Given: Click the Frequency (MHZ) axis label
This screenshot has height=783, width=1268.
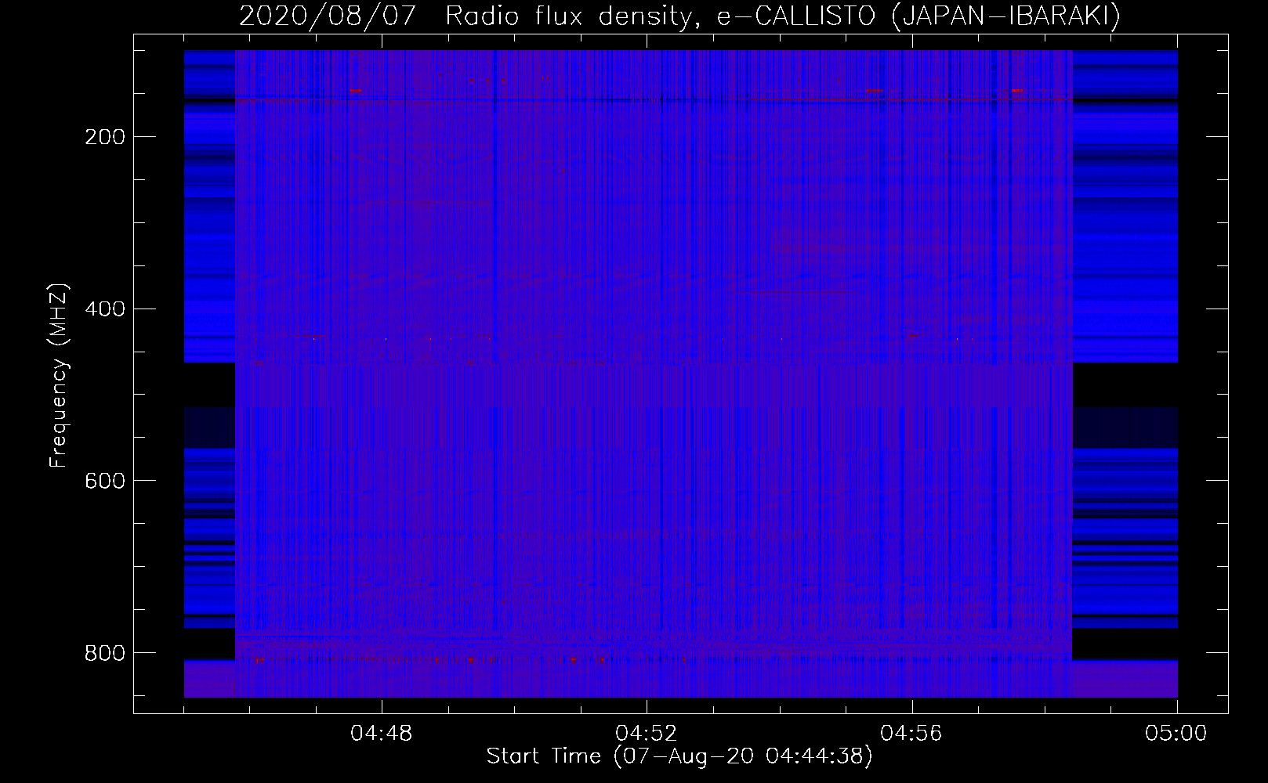Looking at the screenshot, I should 59,376.
